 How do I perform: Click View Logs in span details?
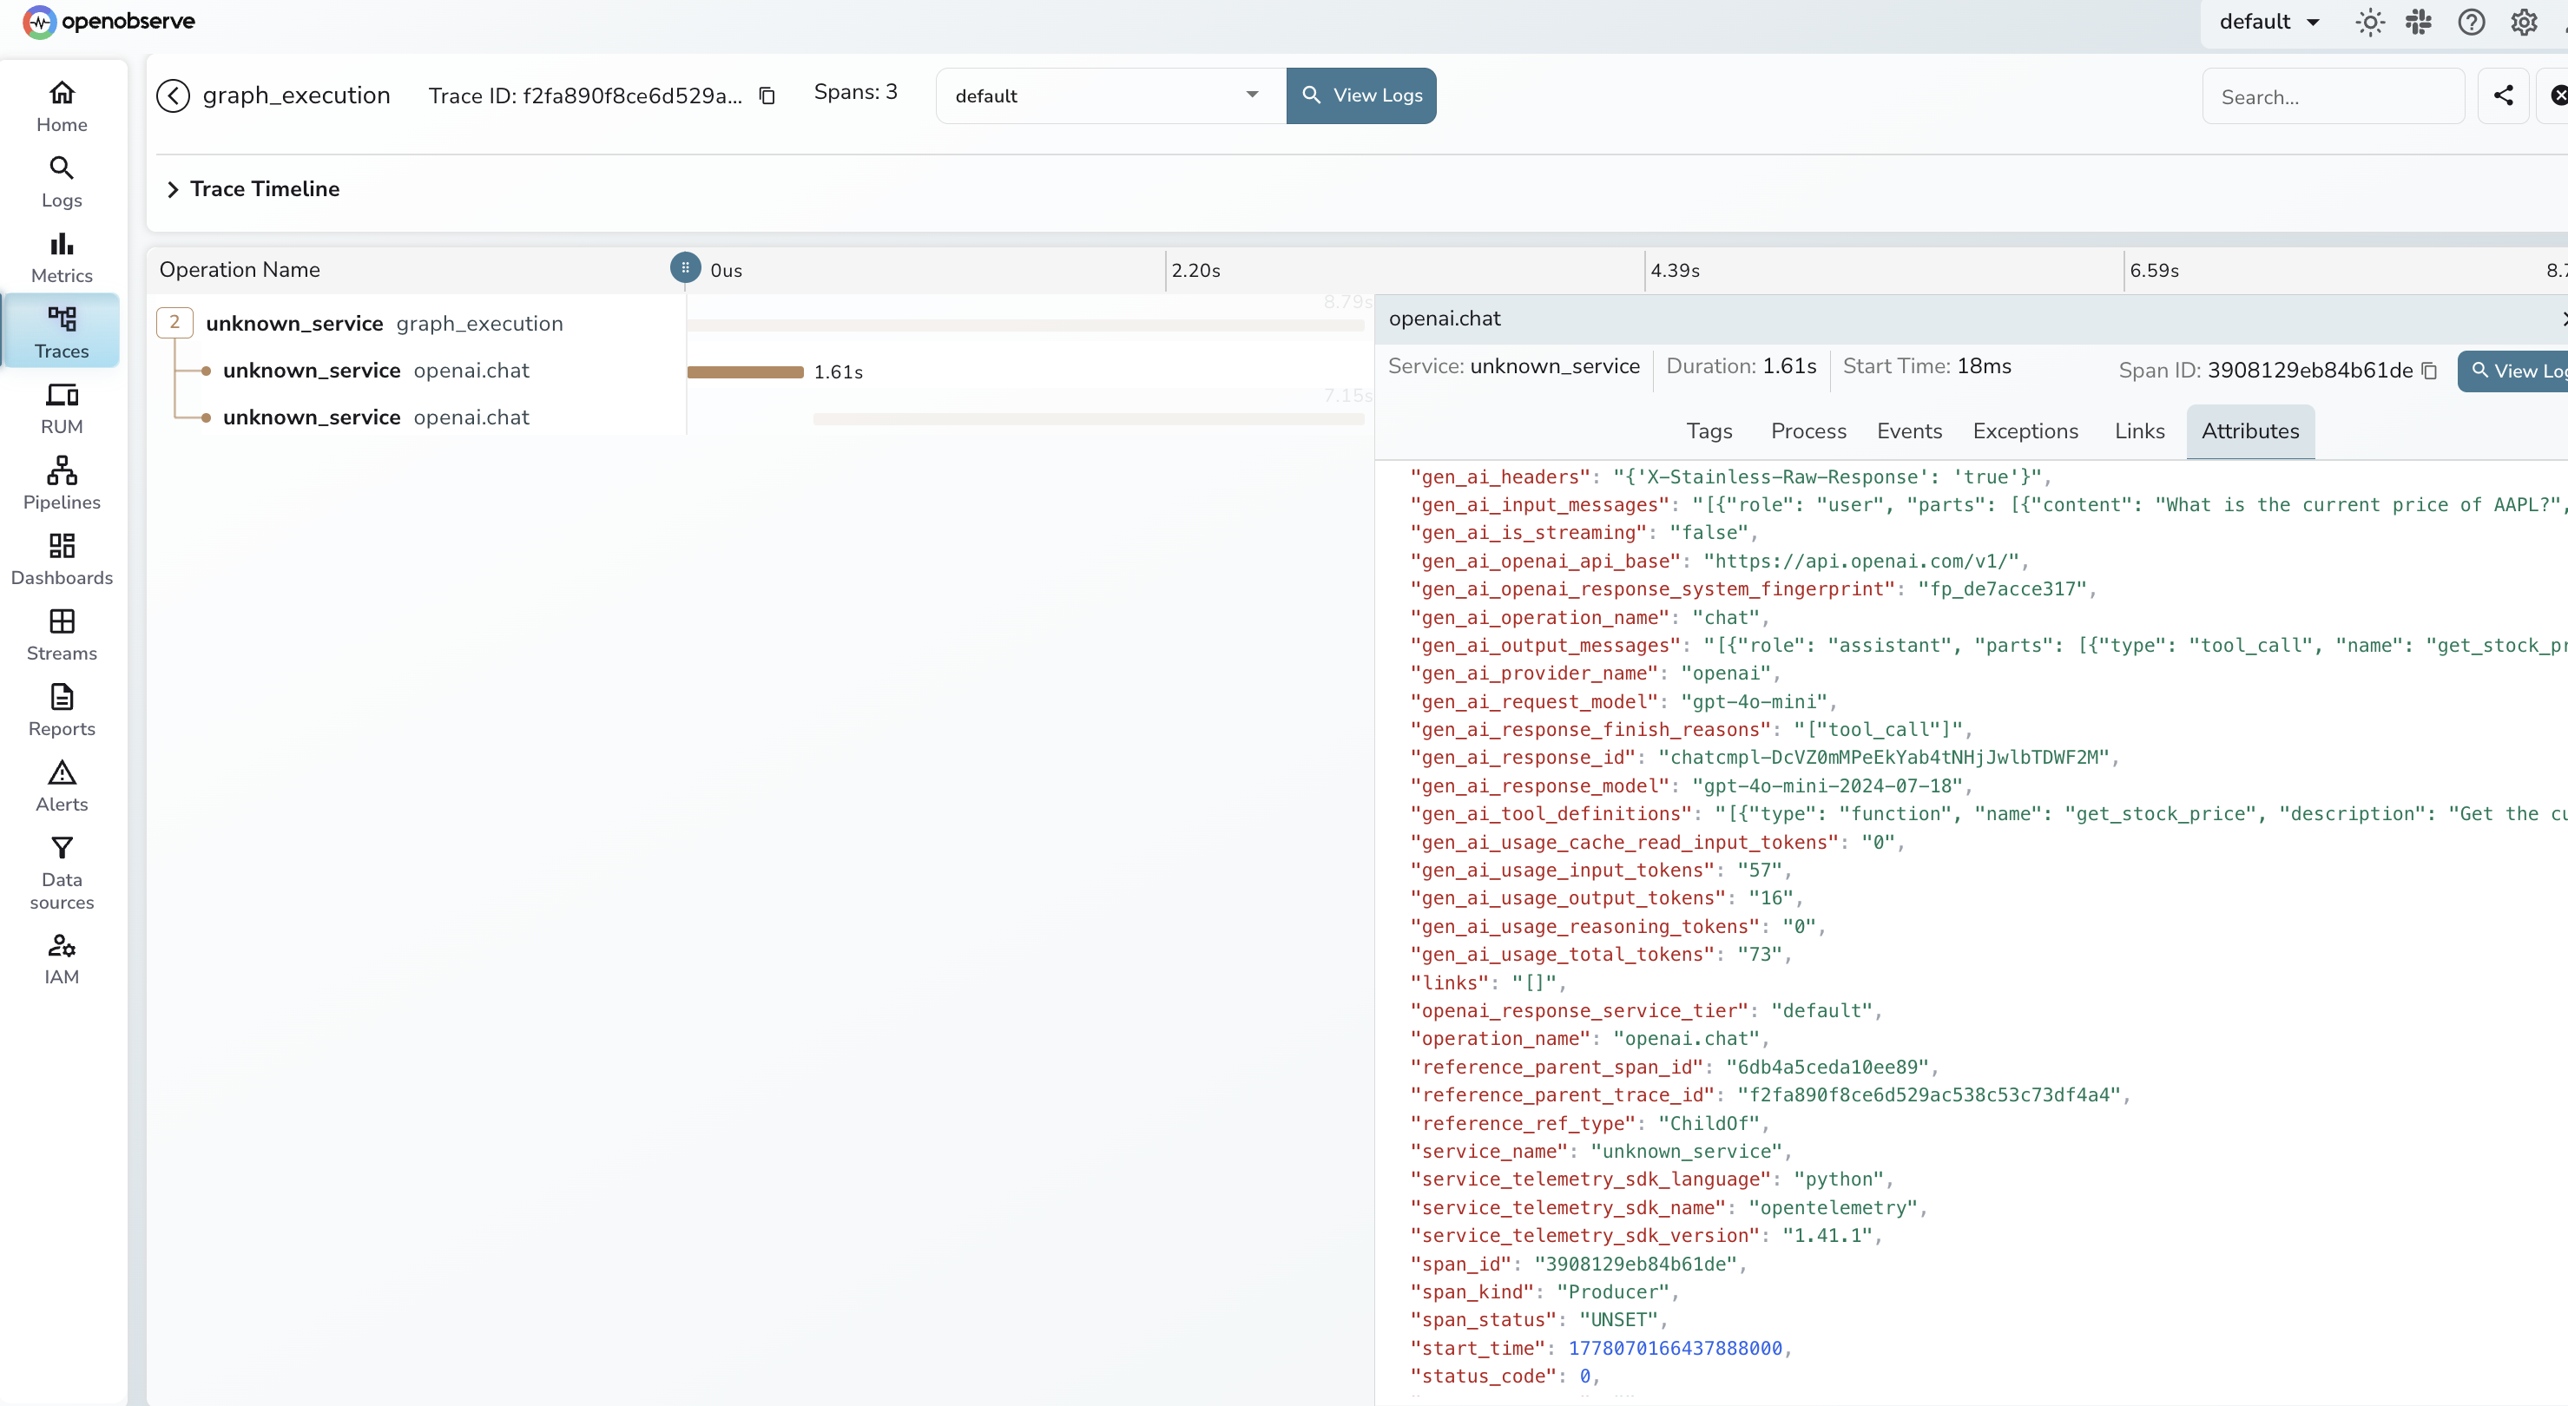pos(2513,371)
